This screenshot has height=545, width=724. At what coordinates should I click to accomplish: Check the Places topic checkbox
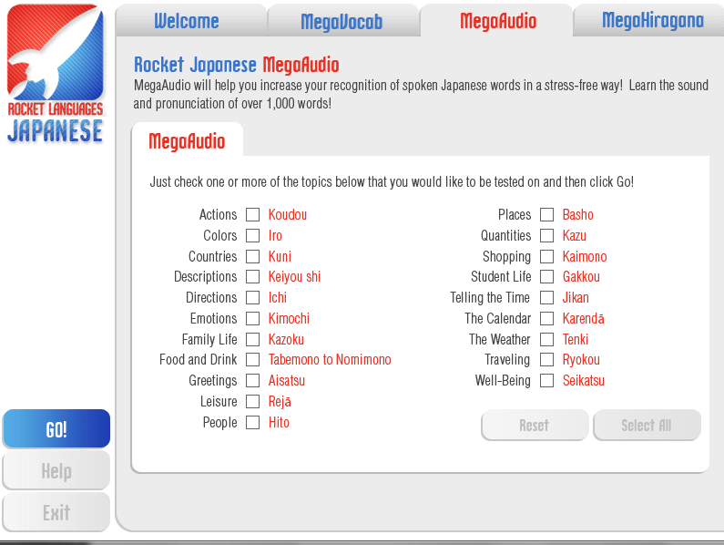point(547,215)
